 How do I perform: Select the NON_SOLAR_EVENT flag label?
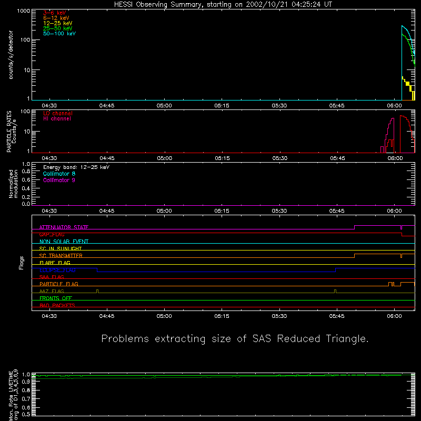[64, 242]
